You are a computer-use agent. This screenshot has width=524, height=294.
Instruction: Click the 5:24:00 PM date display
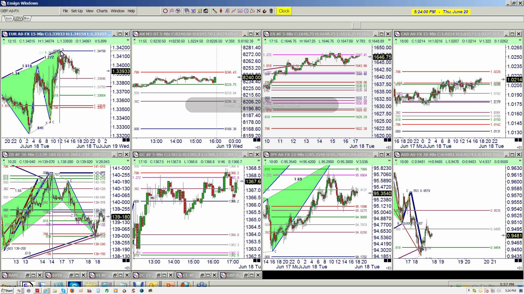coord(441,12)
